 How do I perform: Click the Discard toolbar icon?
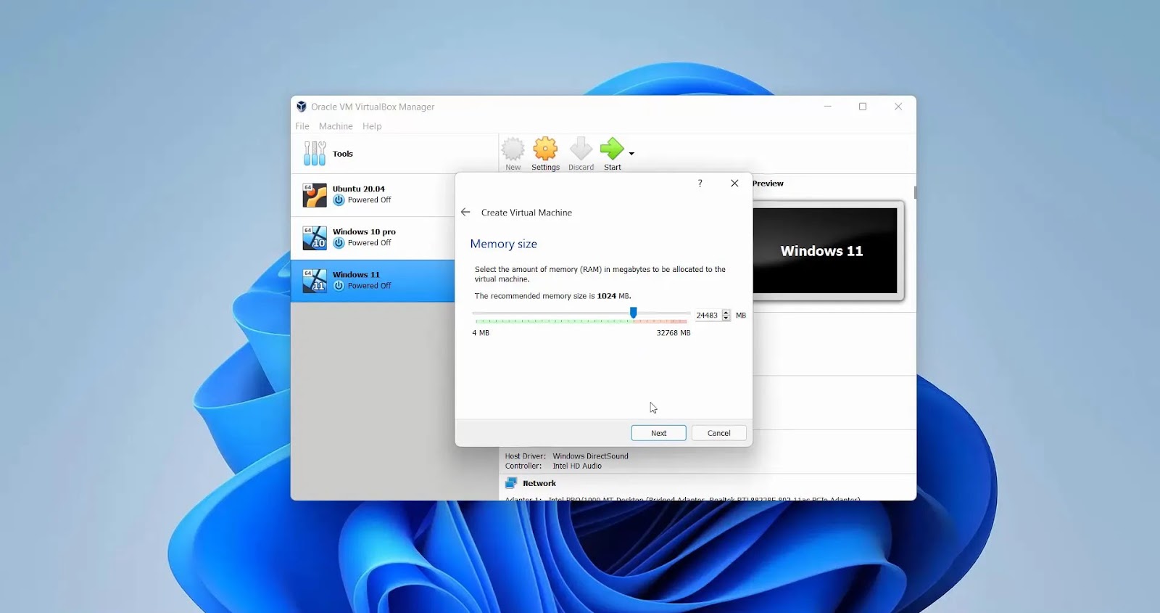581,149
